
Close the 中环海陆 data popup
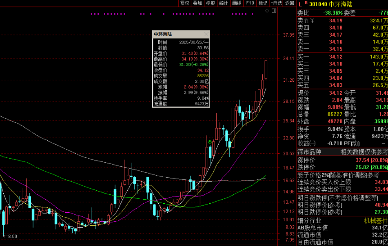tap(206, 34)
